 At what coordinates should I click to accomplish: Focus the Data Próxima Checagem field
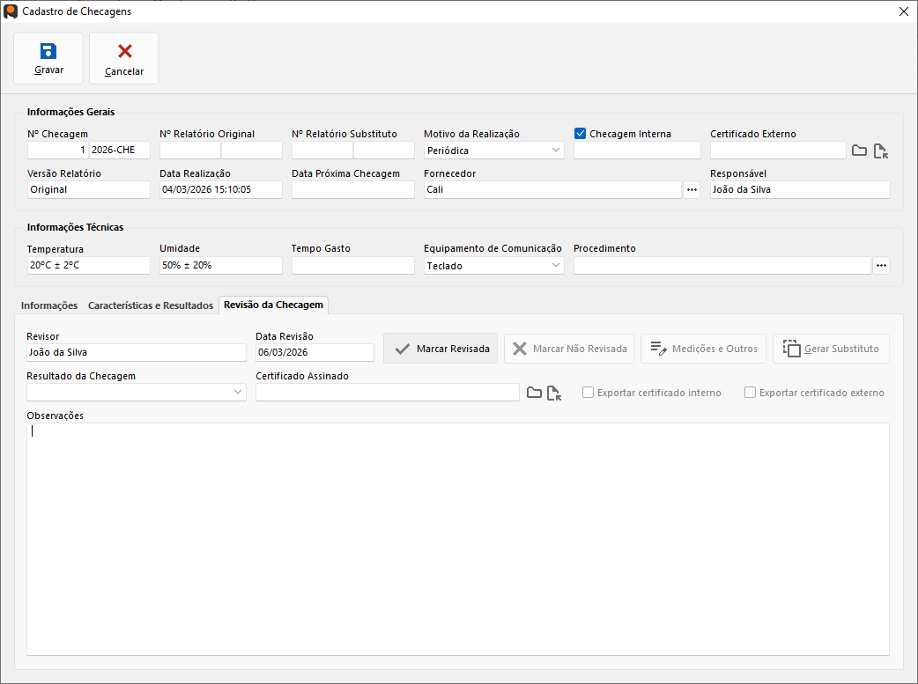[352, 189]
